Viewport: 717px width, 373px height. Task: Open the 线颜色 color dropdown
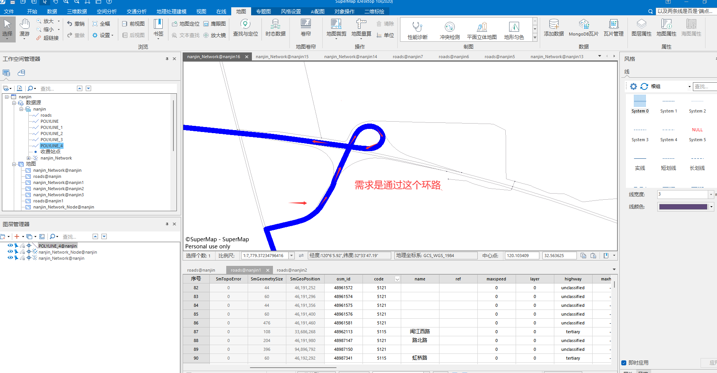point(711,207)
